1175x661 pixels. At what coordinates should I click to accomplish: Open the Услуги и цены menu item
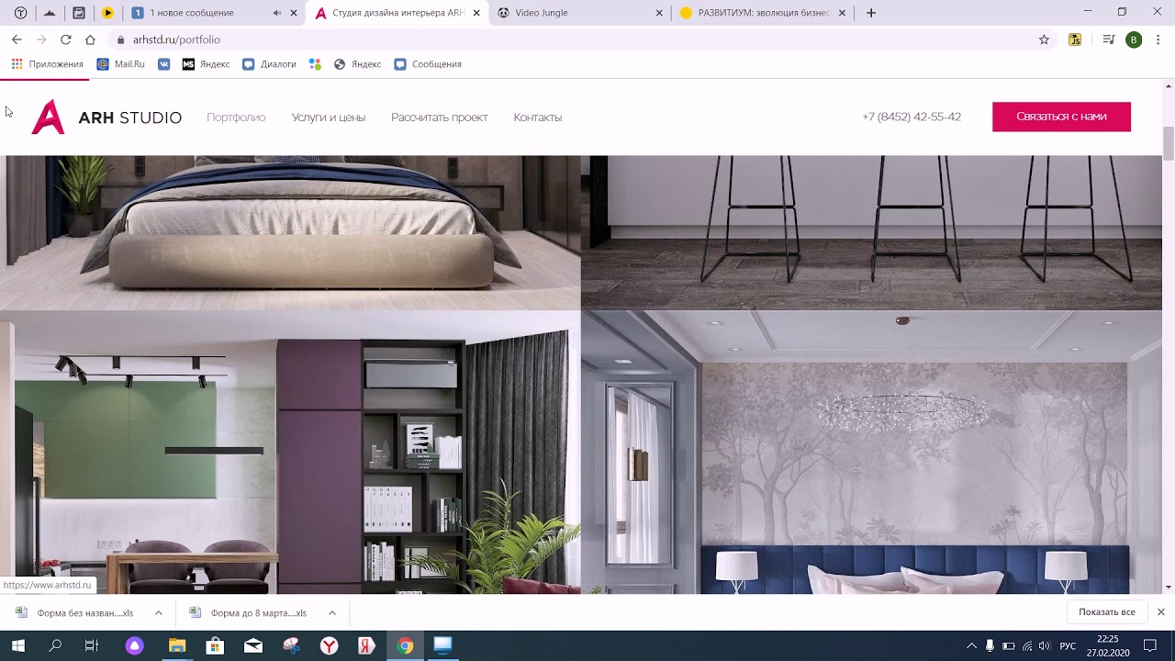point(329,118)
